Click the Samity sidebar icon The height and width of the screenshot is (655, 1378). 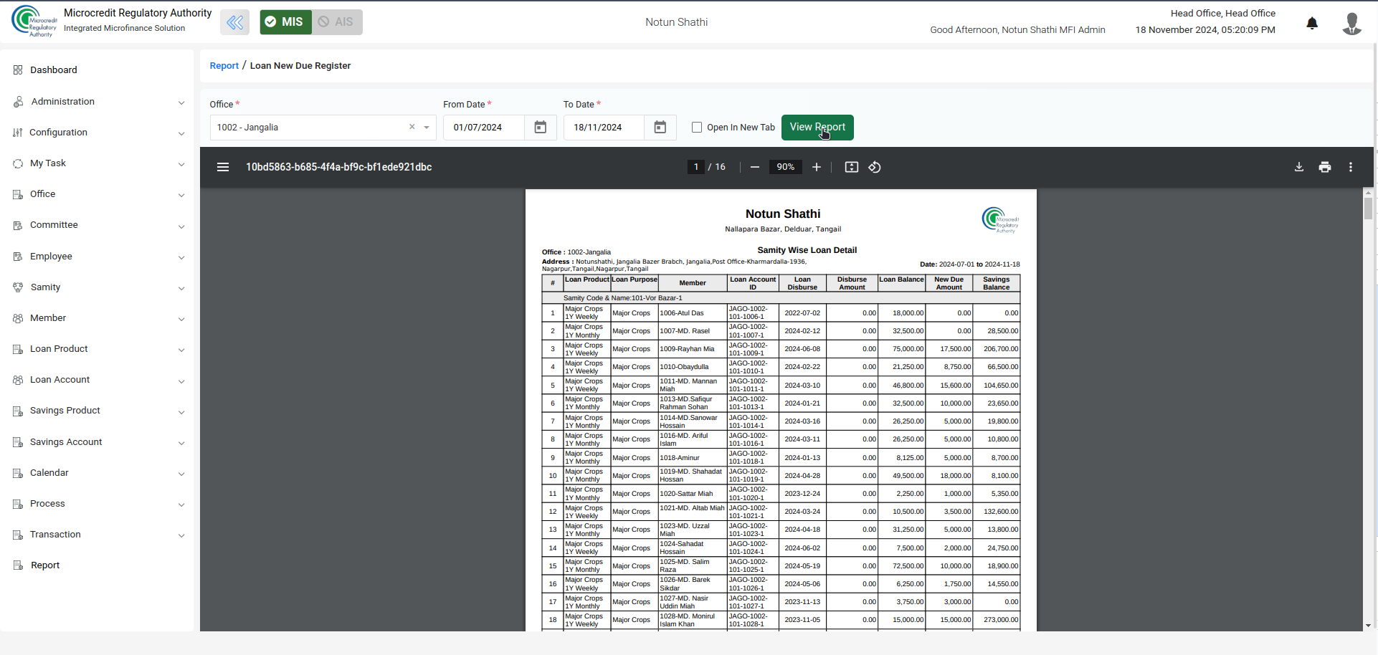(x=18, y=287)
